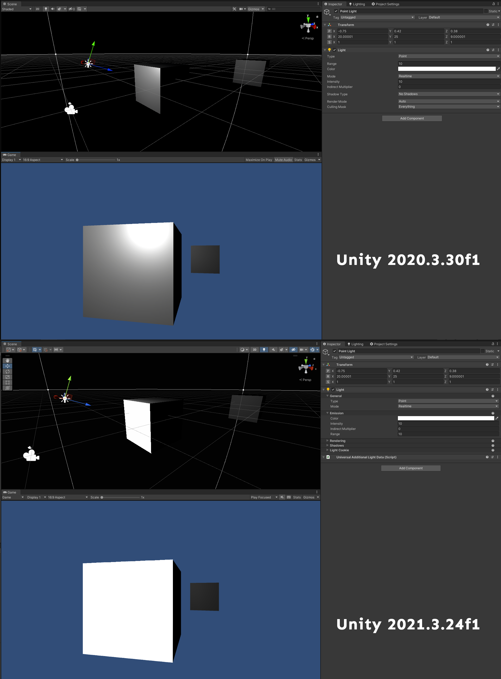
Task: Open the Play Focused dropdown
Action: pyautogui.click(x=264, y=497)
